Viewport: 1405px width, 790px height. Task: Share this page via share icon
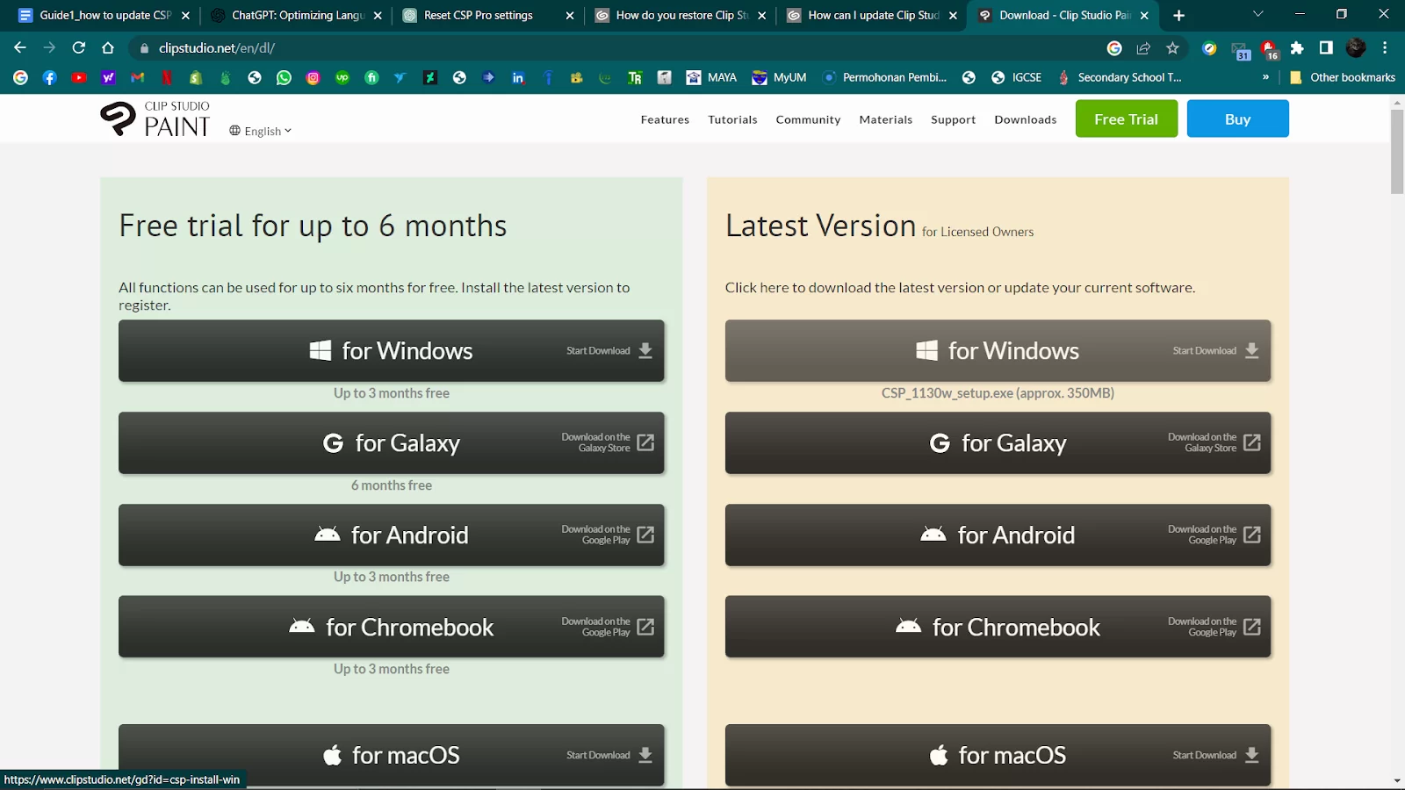(1143, 48)
